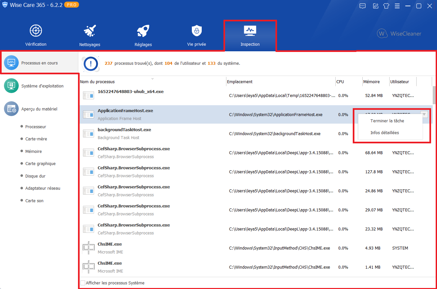This screenshot has height=289, width=437.
Task: Click icon of backgroundTaskHost.exe process
Action: click(x=89, y=134)
